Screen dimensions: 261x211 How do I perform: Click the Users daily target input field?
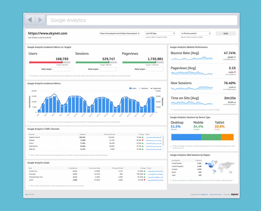[62, 69]
